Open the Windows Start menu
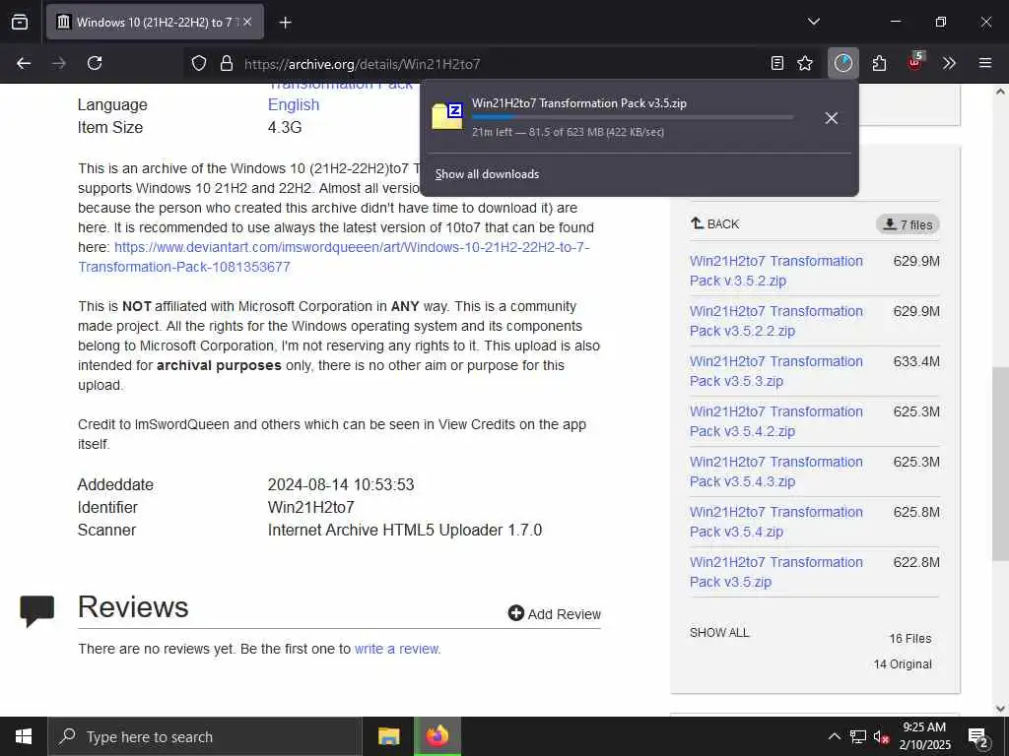1009x756 pixels. (x=24, y=736)
